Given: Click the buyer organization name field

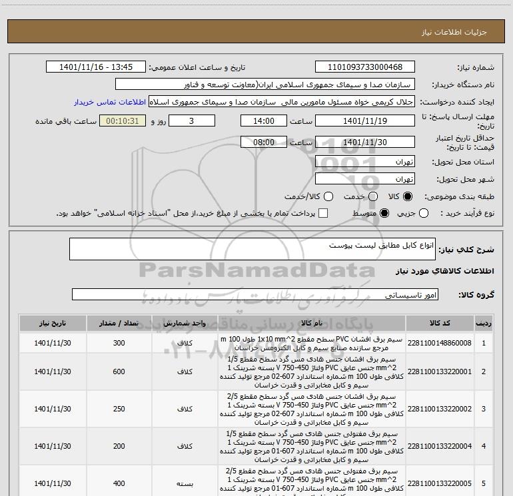Looking at the screenshot, I should click(265, 84).
